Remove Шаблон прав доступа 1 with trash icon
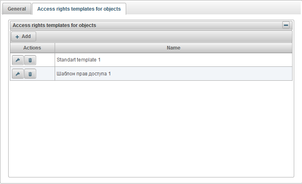This screenshot has height=184, width=302. coord(30,74)
